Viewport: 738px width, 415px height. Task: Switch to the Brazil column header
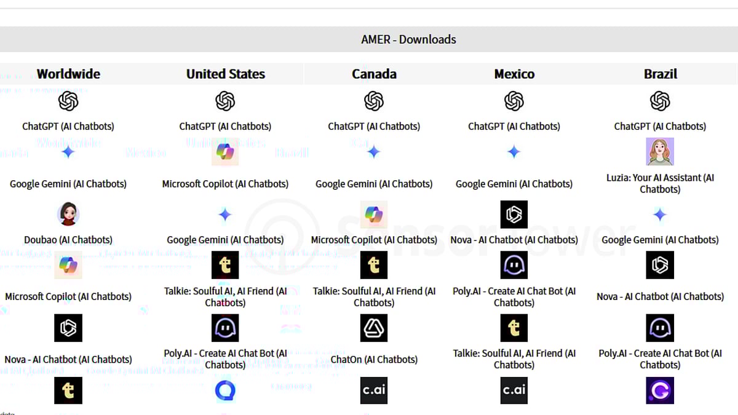[660, 74]
